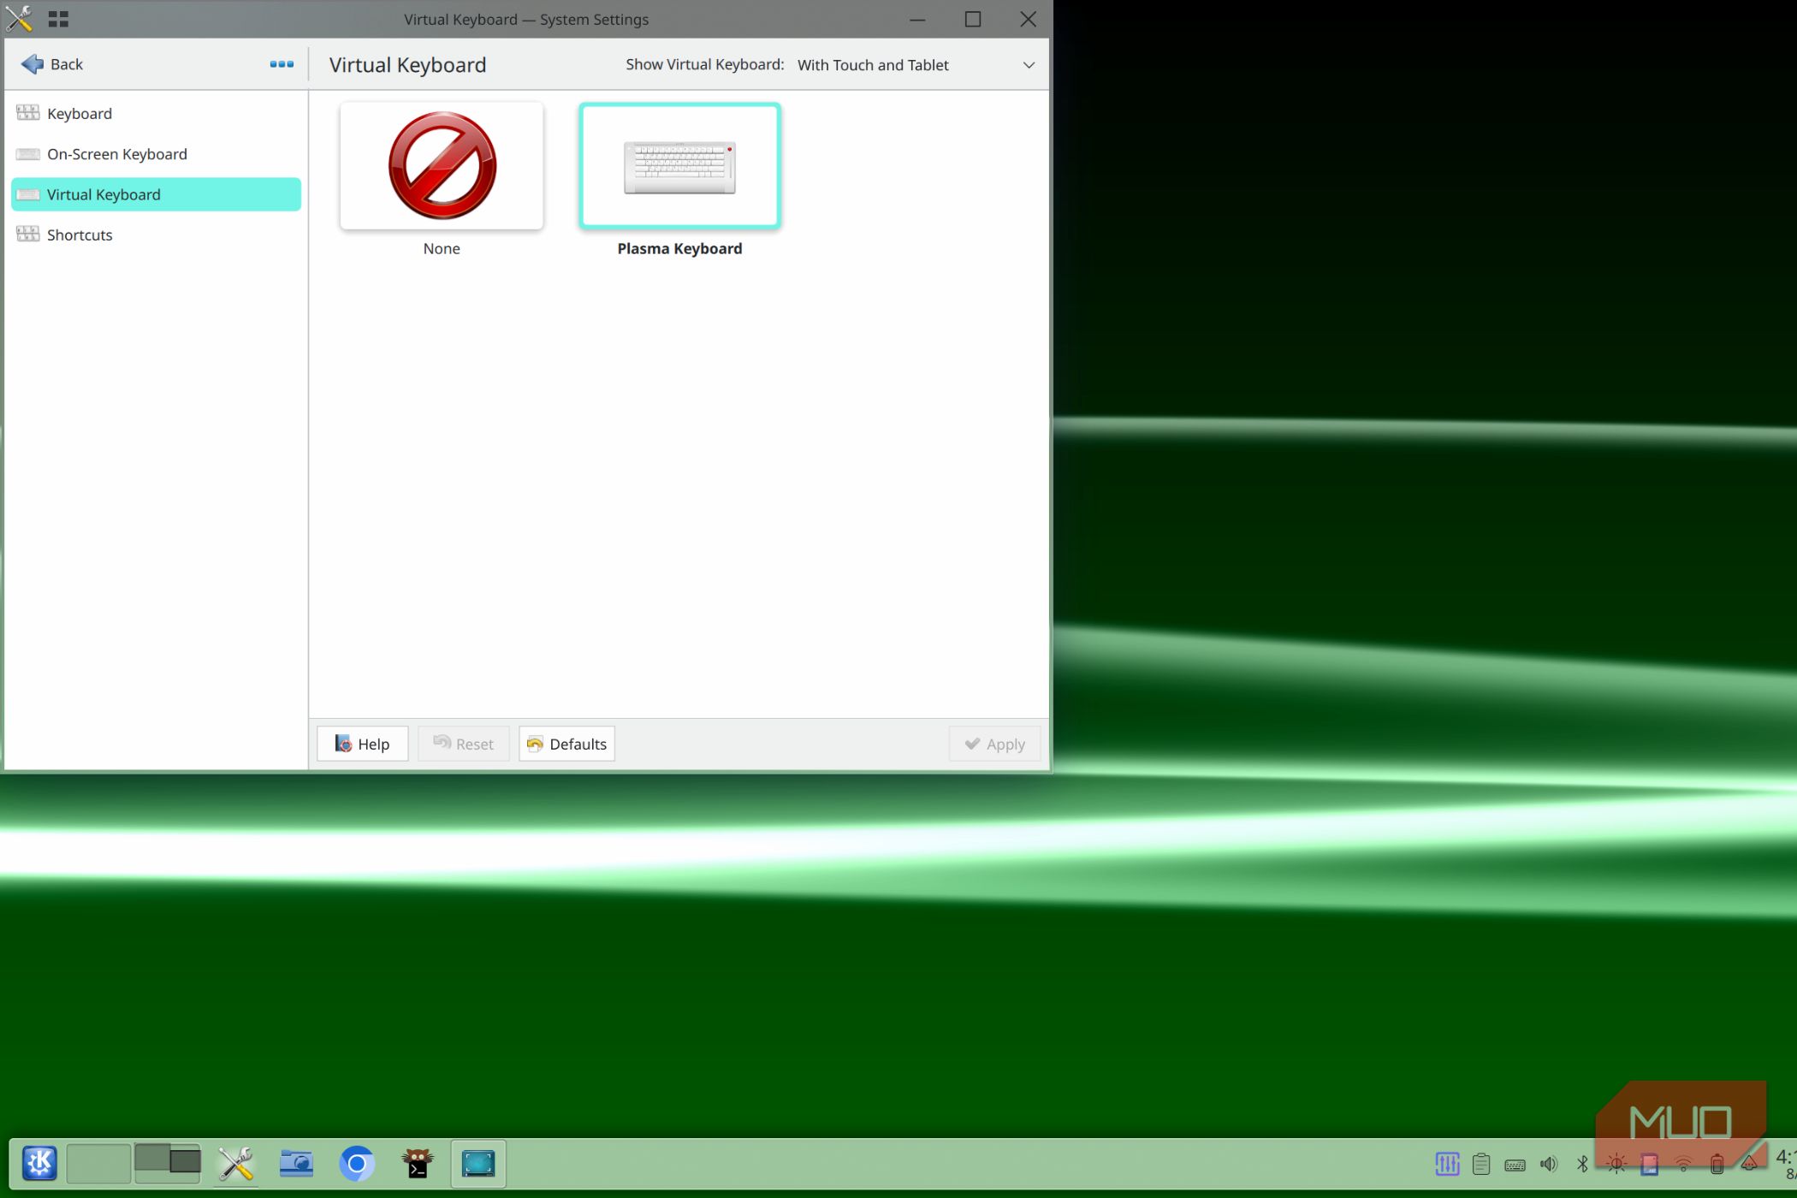Image resolution: width=1797 pixels, height=1198 pixels.
Task: Open the battery tray icon
Action: pos(1717,1164)
